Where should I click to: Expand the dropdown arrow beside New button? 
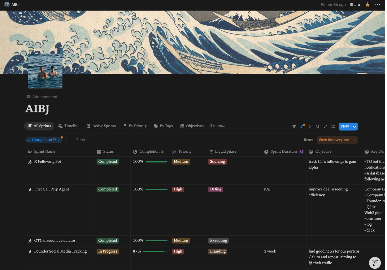point(354,126)
